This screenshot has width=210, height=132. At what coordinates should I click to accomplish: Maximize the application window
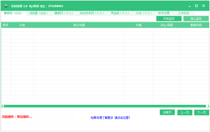pyautogui.click(x=196, y=6)
